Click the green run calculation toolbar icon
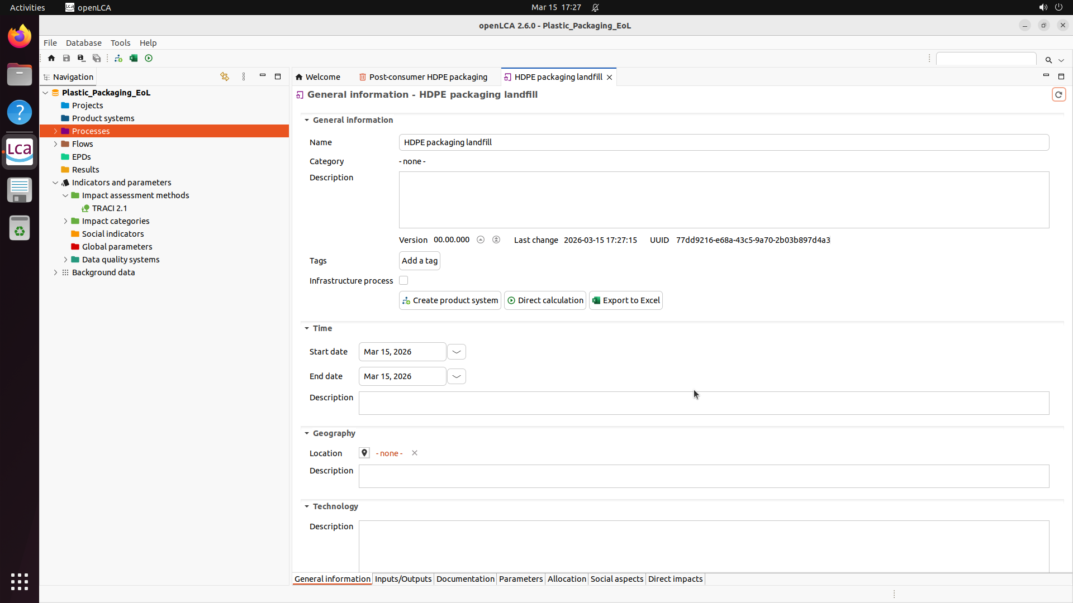The image size is (1073, 603). click(x=149, y=58)
